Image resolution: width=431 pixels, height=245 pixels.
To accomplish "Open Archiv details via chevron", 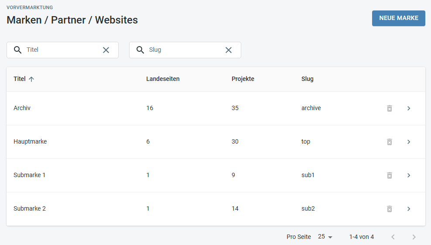I will click(x=409, y=108).
